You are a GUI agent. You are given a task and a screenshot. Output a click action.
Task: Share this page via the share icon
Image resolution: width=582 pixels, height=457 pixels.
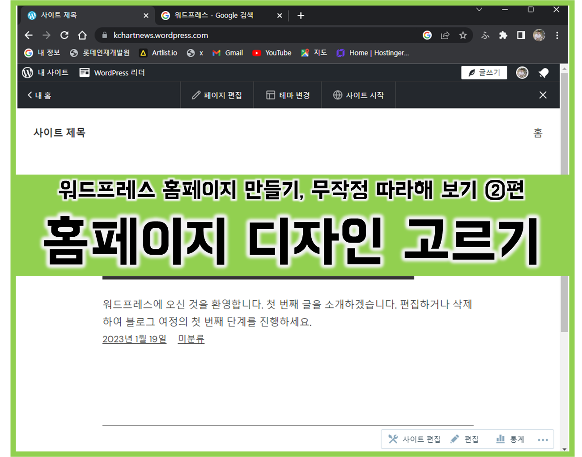(445, 35)
